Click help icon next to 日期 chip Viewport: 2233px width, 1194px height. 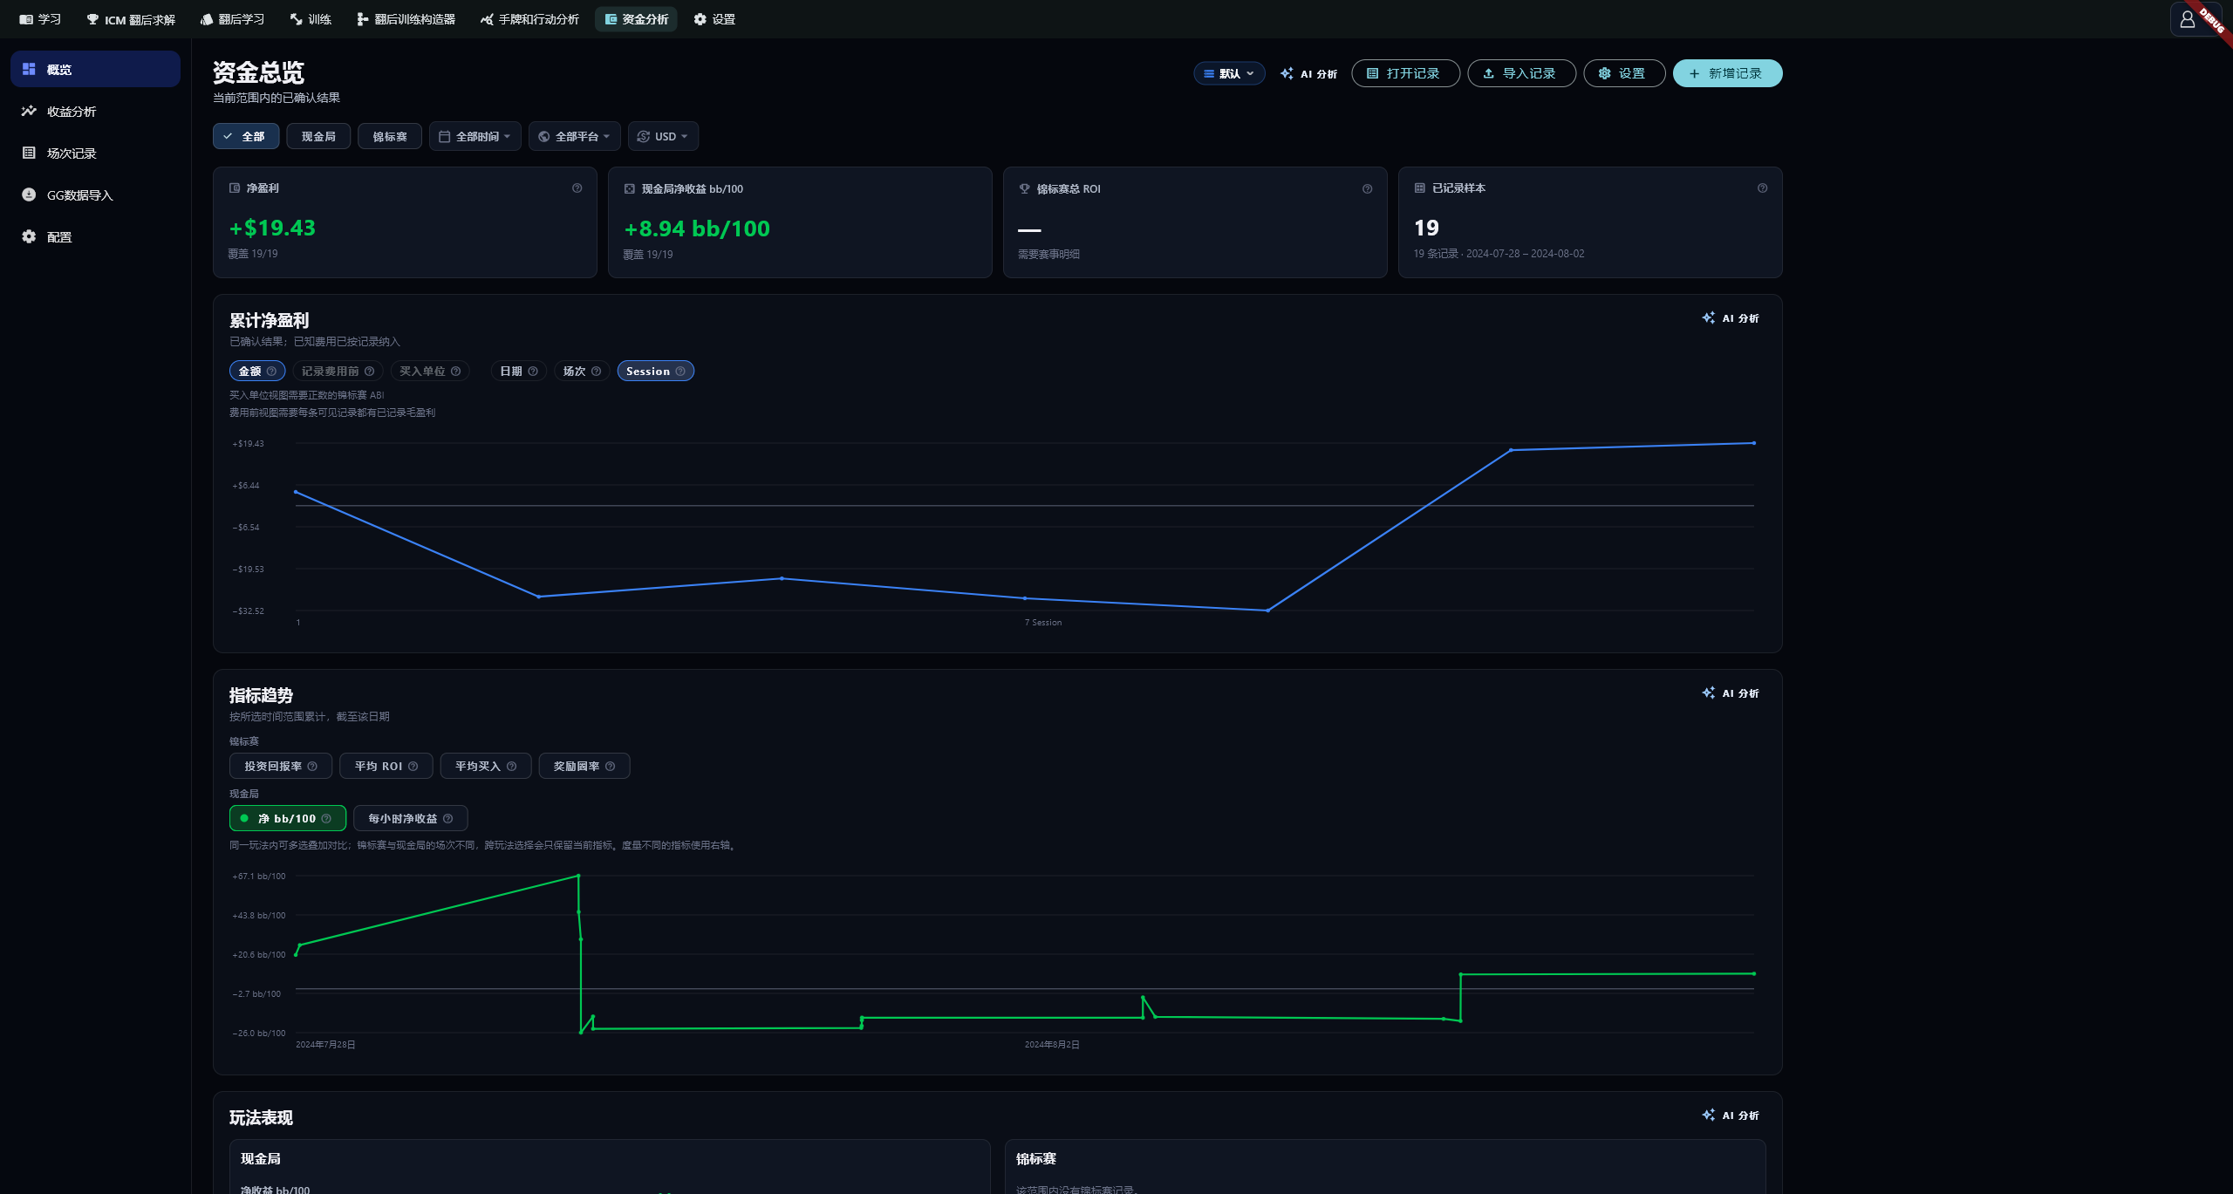pos(533,372)
